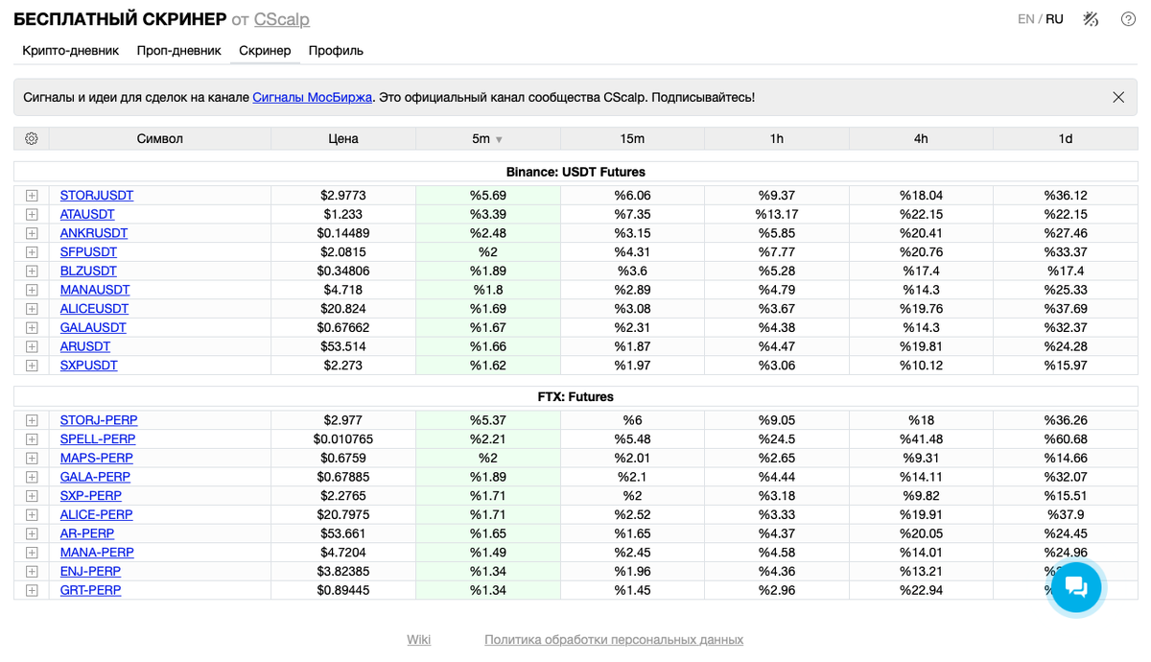This screenshot has width=1151, height=662.
Task: Open the chat support bubble
Action: click(x=1076, y=587)
